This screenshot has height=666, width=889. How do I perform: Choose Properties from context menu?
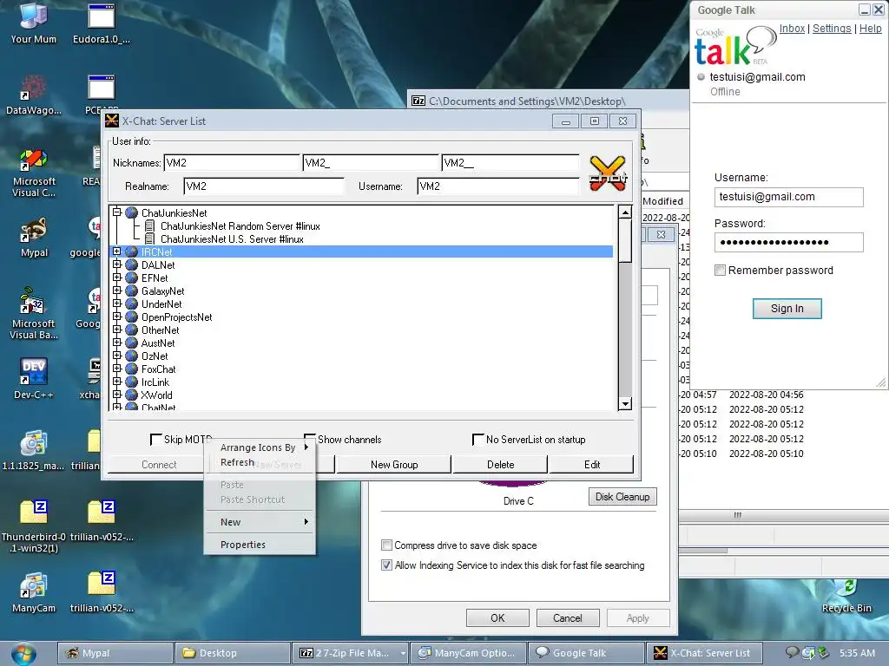coord(260,545)
